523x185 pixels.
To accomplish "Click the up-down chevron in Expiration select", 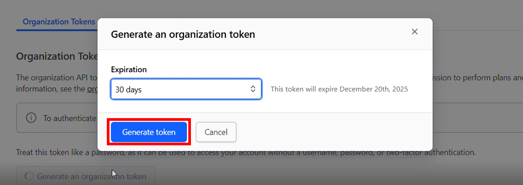I will click(x=253, y=89).
